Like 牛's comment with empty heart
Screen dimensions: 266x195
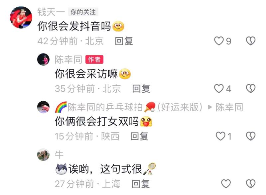pos(226,184)
